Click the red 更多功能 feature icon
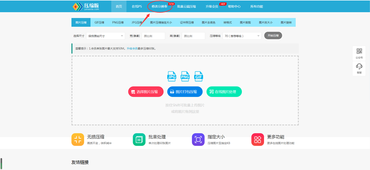 (258, 139)
